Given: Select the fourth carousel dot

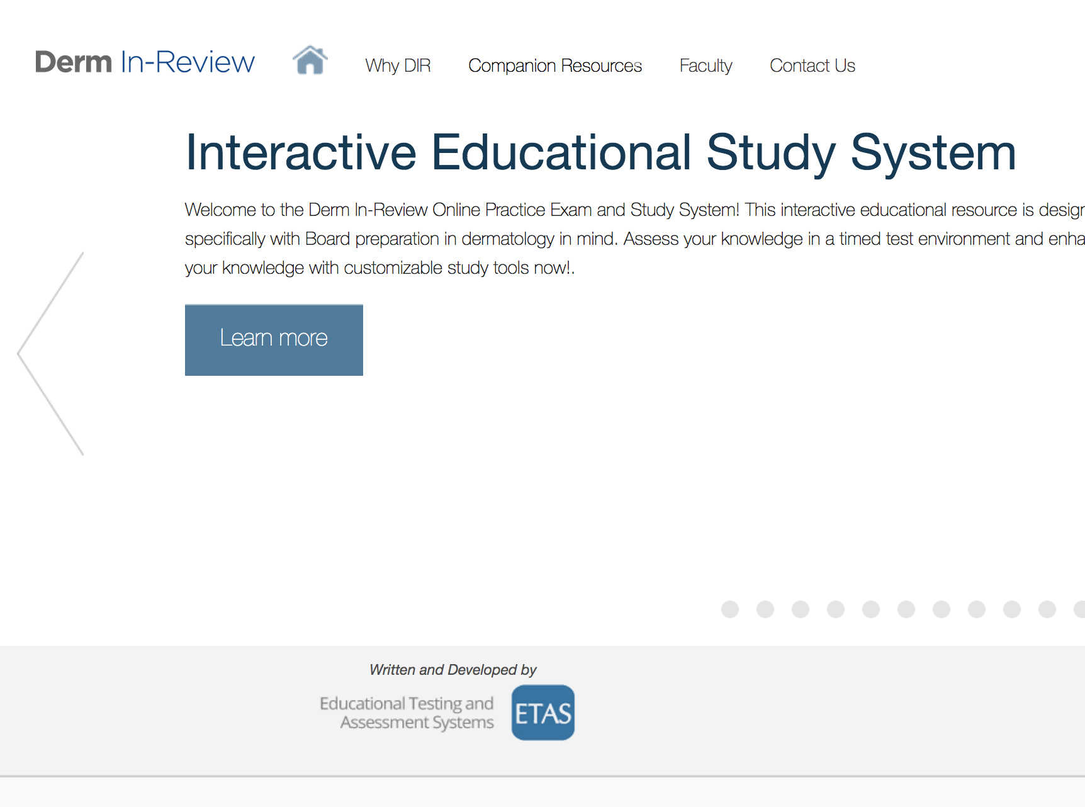Looking at the screenshot, I should point(836,609).
